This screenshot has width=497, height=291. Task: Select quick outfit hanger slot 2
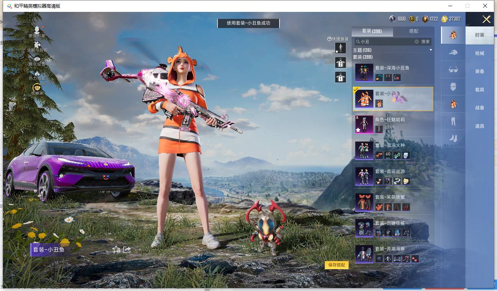click(341, 62)
